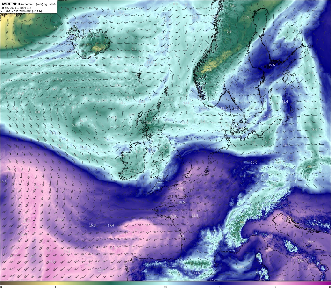Click the 18.5 value on the map
Viewport: 331px width, 289px height.
pyautogui.click(x=182, y=202)
